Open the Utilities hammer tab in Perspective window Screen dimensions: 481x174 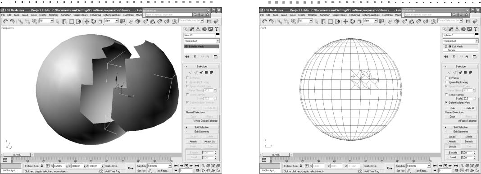[217, 29]
